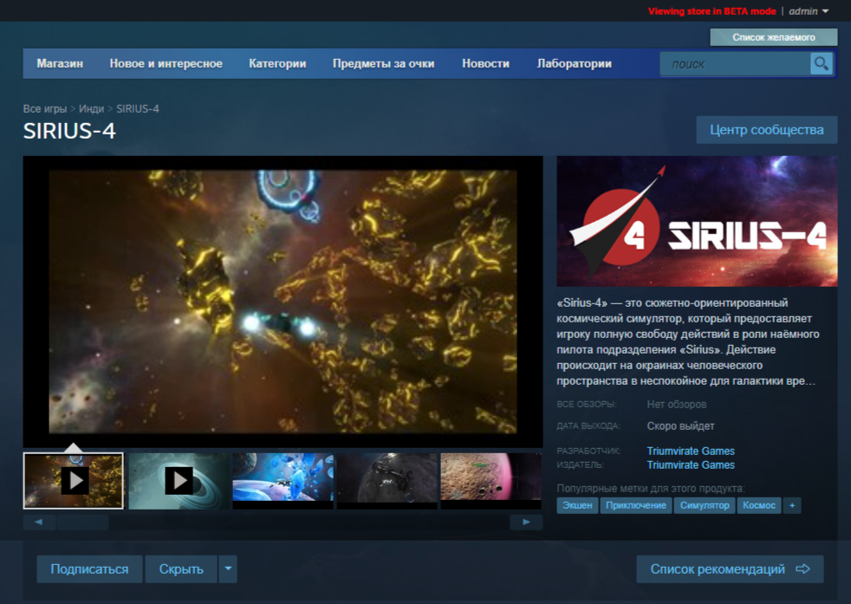
Task: Play the first asteroid trailer thumbnail
Action: click(x=74, y=481)
